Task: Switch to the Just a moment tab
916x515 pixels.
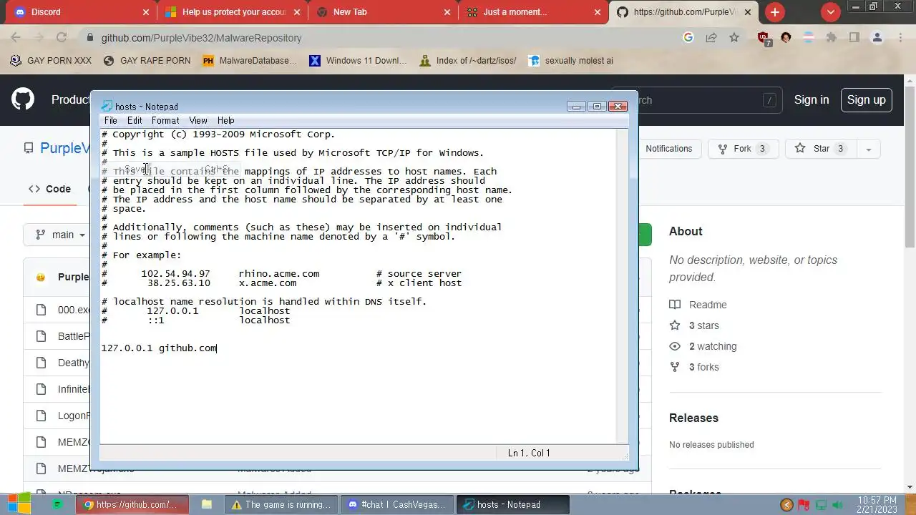Action: [x=533, y=12]
